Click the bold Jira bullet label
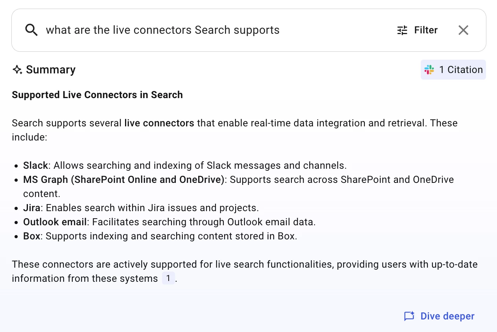The height and width of the screenshot is (332, 497). click(x=31, y=208)
